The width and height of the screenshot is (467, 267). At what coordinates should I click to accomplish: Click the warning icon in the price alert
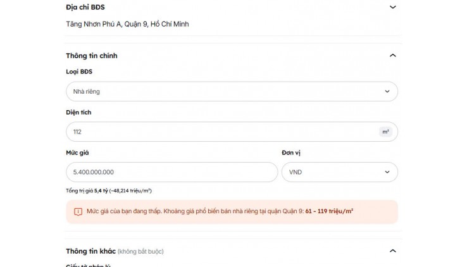tap(78, 211)
